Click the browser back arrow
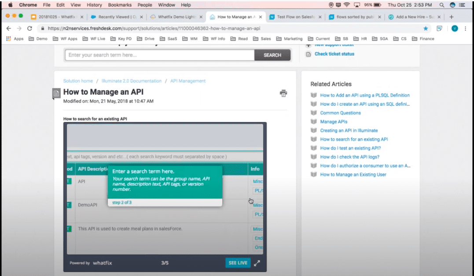Viewport: 474px width, 276px height. pos(8,29)
